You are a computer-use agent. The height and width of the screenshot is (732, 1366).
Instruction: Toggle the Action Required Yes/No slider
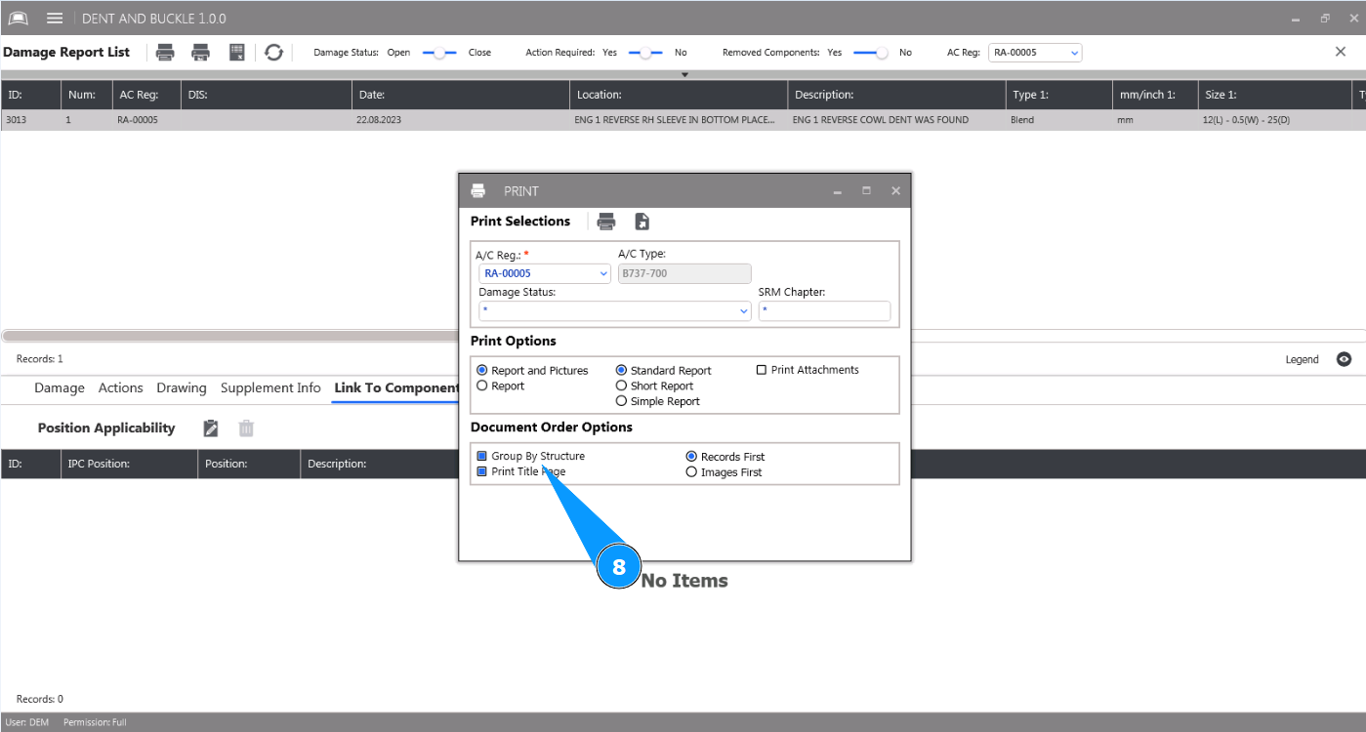645,53
